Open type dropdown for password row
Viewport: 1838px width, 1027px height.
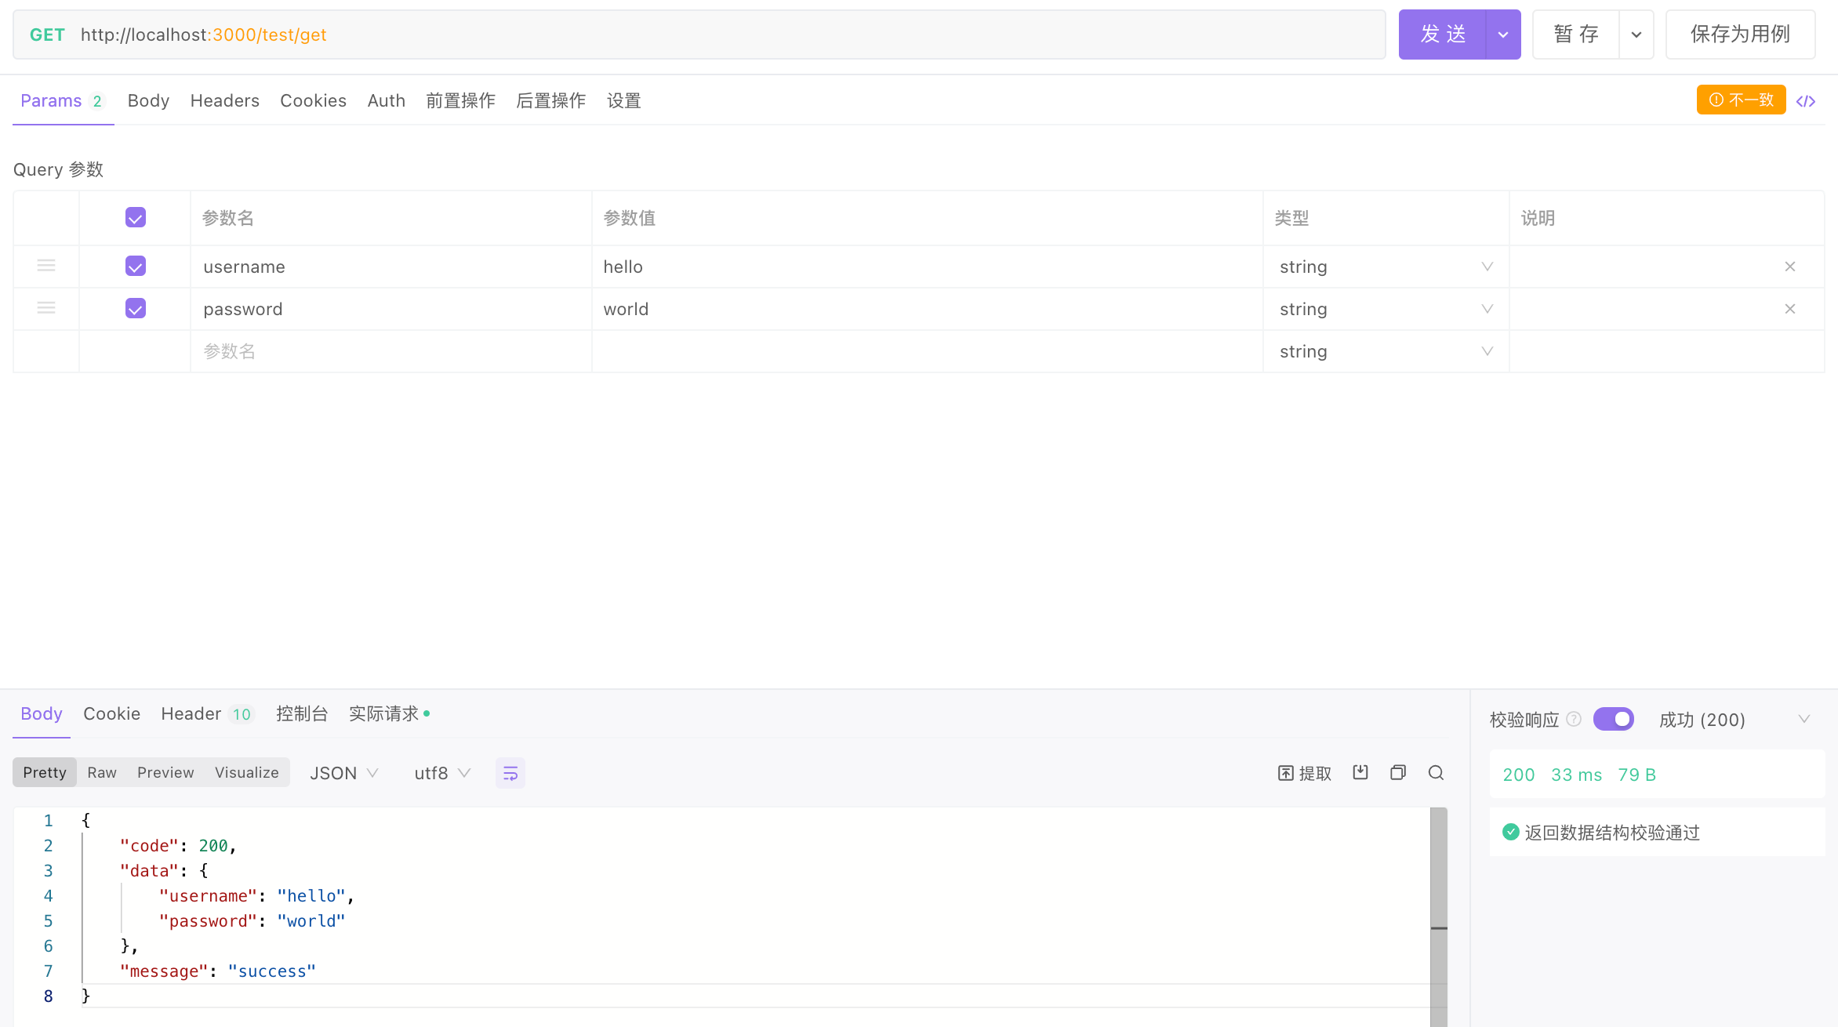click(x=1386, y=309)
